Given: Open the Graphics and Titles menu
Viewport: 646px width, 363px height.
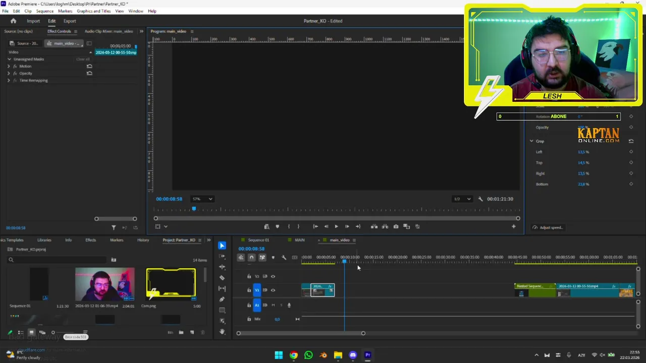Looking at the screenshot, I should click(94, 11).
